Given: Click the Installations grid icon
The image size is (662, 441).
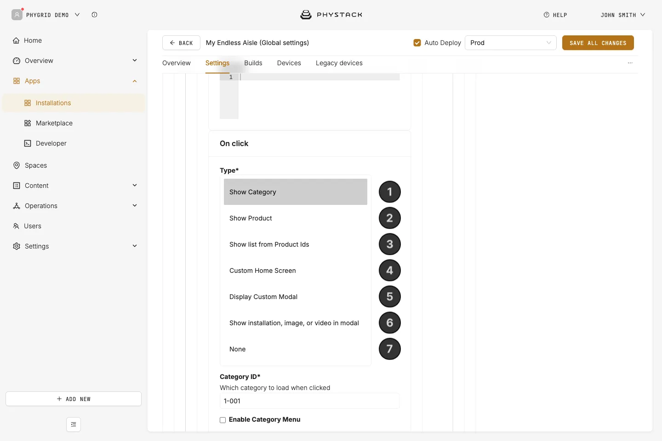Looking at the screenshot, I should coord(28,103).
